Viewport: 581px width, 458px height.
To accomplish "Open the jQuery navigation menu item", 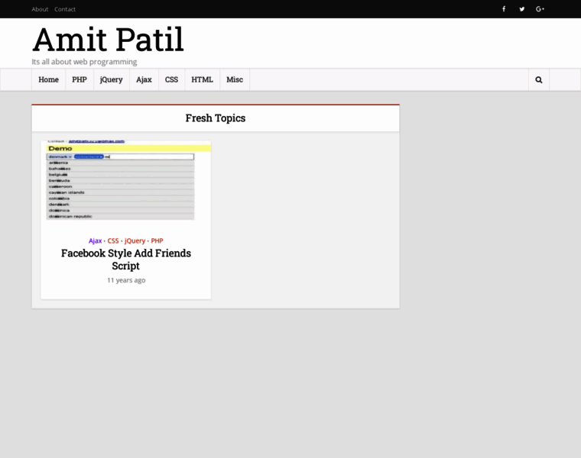I will click(111, 79).
